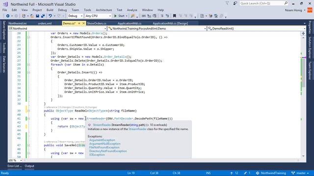Viewport: 314px width, 176px height.
Task: Switch to the Northwind.ini tab
Action: [18, 23]
